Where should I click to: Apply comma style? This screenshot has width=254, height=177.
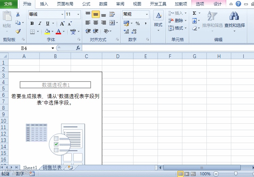coord(146,23)
